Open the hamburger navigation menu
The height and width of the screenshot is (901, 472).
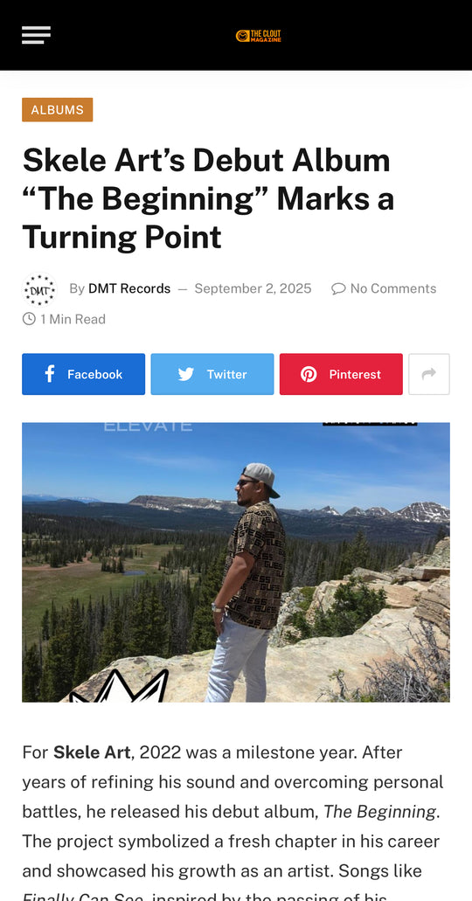point(36,35)
